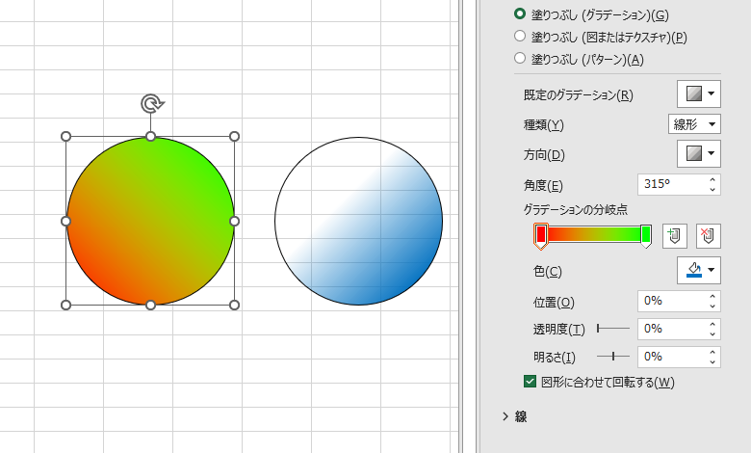Viewport: 751px width, 453px height.
Task: Select picture or texture fill option
Action: pyautogui.click(x=520, y=37)
